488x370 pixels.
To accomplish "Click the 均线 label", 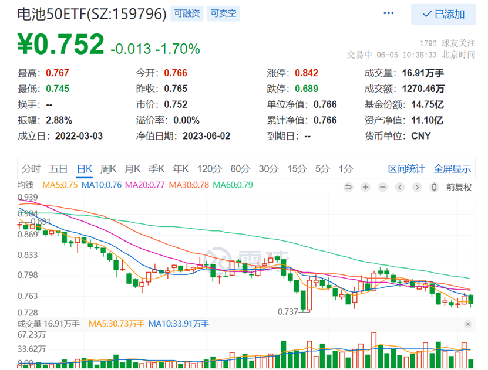I will pyautogui.click(x=25, y=185).
